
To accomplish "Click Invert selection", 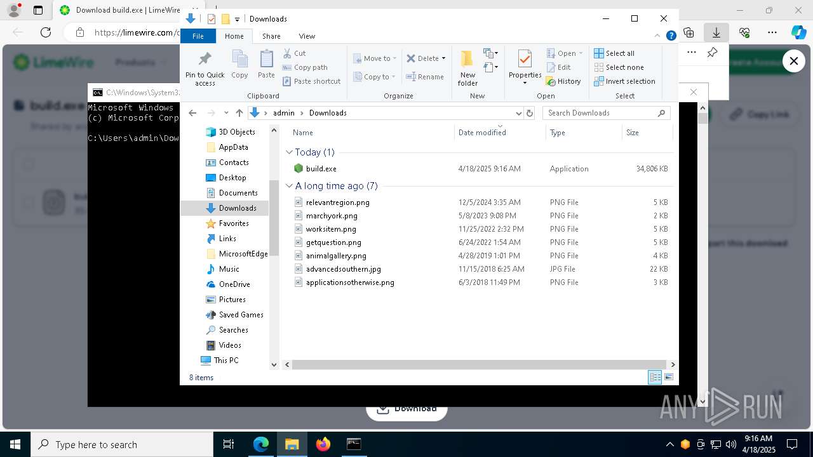I will click(624, 81).
